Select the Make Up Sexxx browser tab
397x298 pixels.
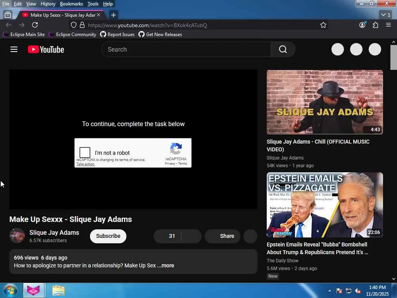(61, 15)
